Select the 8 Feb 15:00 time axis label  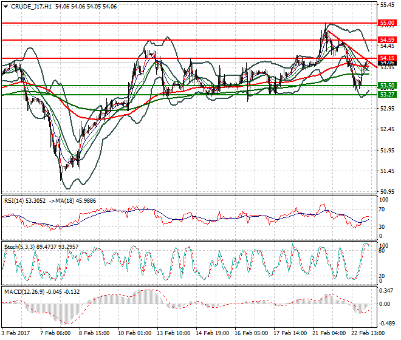click(94, 333)
